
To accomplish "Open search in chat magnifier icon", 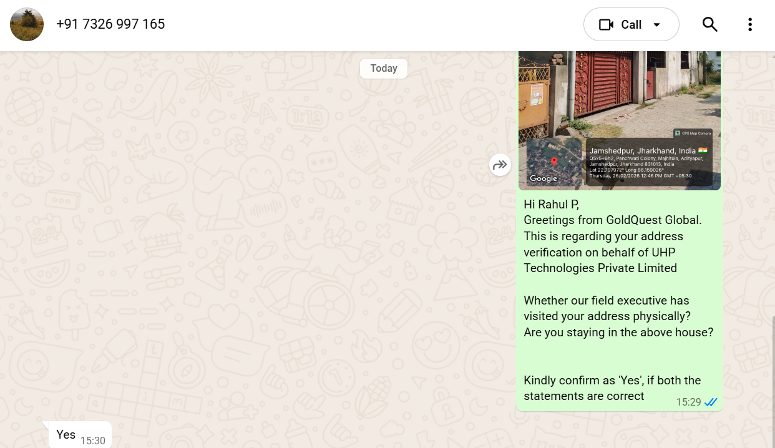I will pos(709,24).
